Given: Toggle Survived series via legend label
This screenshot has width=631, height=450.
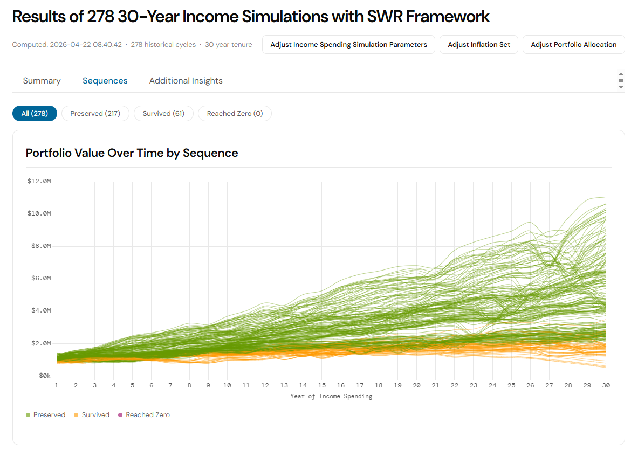Looking at the screenshot, I should click(x=95, y=415).
